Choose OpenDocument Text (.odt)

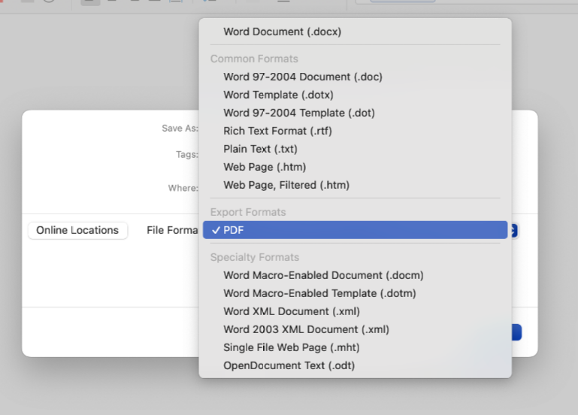click(x=355, y=365)
